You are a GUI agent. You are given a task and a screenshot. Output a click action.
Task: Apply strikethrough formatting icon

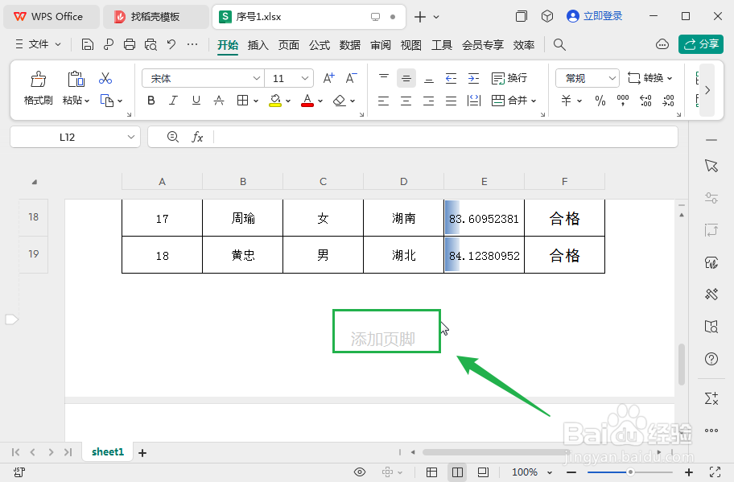tap(220, 100)
